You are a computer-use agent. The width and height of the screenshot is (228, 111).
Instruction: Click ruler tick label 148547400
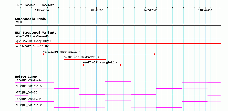(205, 10)
